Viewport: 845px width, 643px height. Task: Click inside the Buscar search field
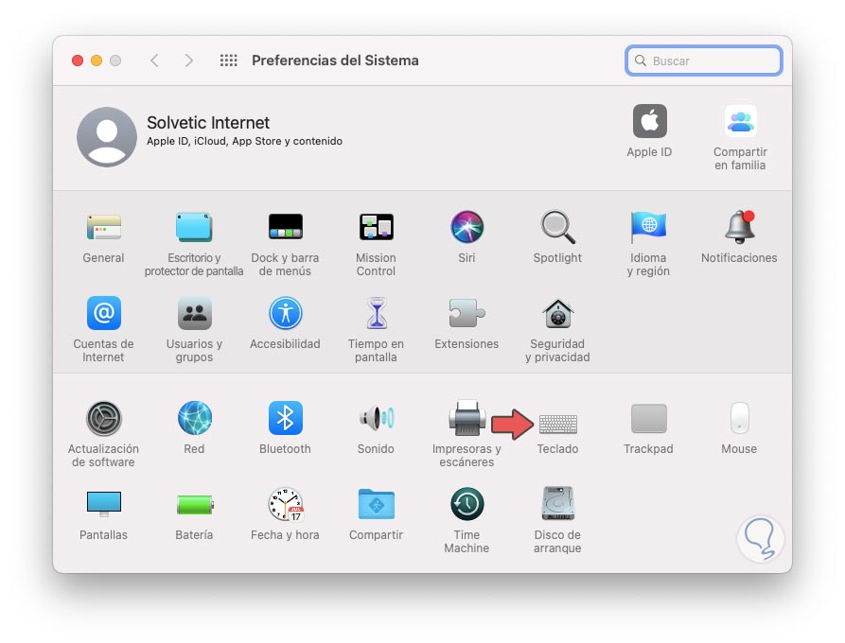point(704,60)
